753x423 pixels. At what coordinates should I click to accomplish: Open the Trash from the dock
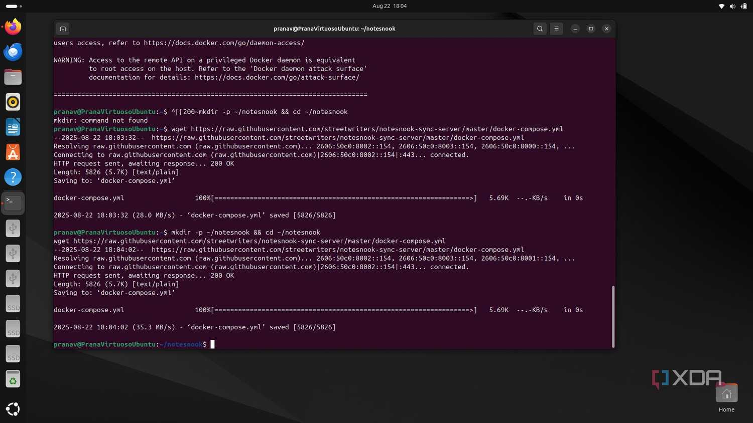coord(13,379)
